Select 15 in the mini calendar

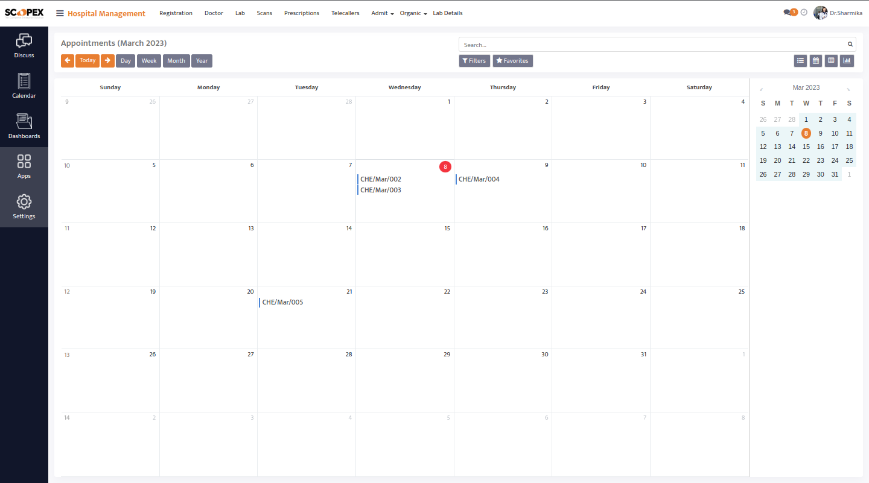tap(806, 147)
